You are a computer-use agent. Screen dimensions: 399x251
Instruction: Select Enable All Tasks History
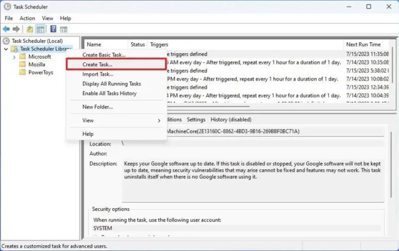click(117, 93)
